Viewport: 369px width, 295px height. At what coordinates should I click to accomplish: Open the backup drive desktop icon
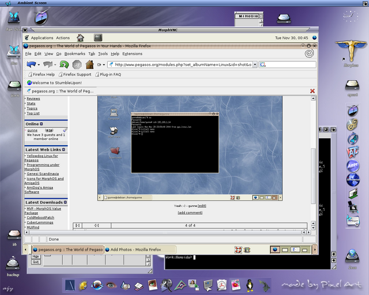point(13,263)
